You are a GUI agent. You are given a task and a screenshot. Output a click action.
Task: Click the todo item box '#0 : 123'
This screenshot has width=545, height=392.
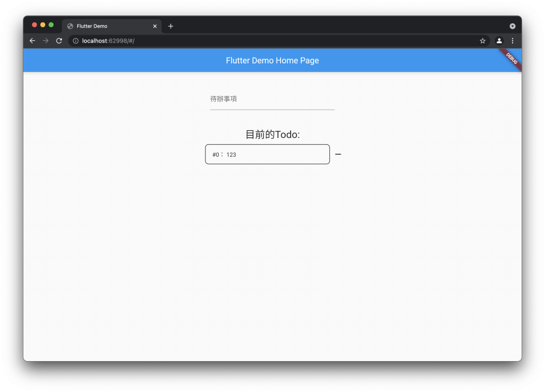[267, 154]
